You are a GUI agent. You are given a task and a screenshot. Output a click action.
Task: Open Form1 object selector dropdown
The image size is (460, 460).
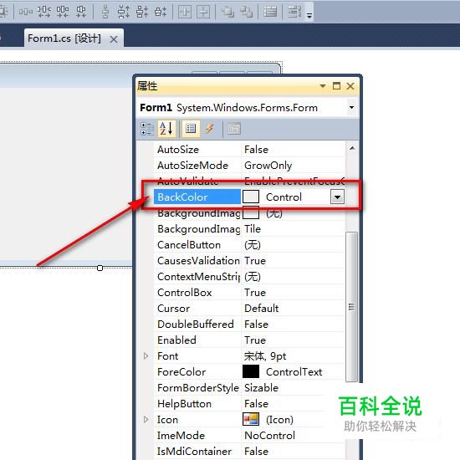[x=351, y=107]
